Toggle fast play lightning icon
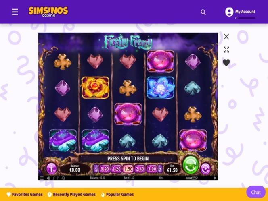268x201 pixels. pyautogui.click(x=54, y=178)
